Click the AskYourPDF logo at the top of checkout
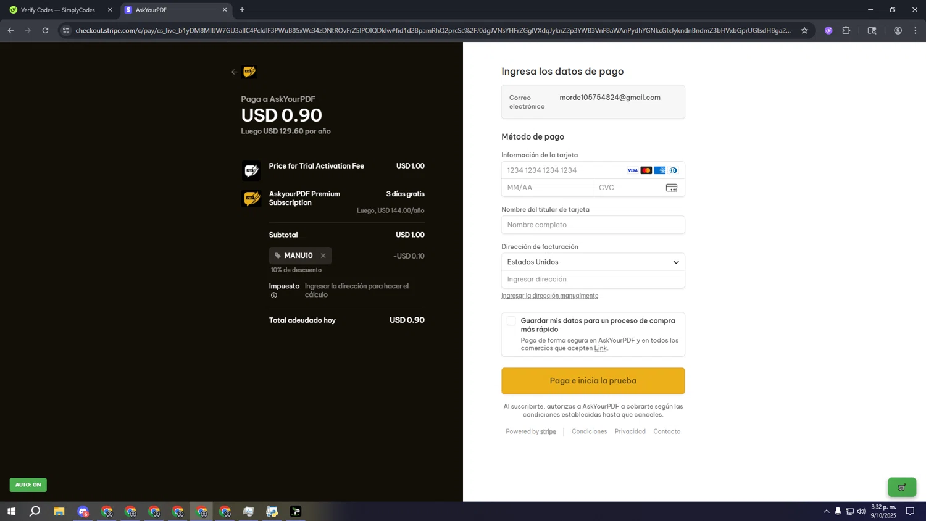 click(249, 72)
